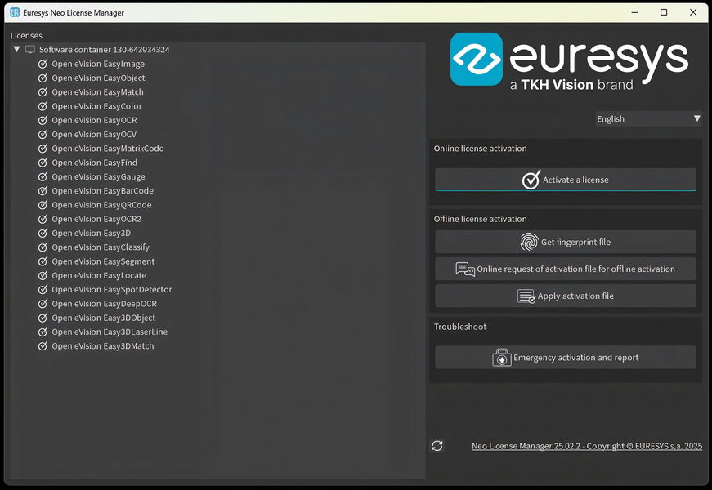The image size is (712, 490).
Task: Click Emergency activation and report
Action: pyautogui.click(x=565, y=357)
